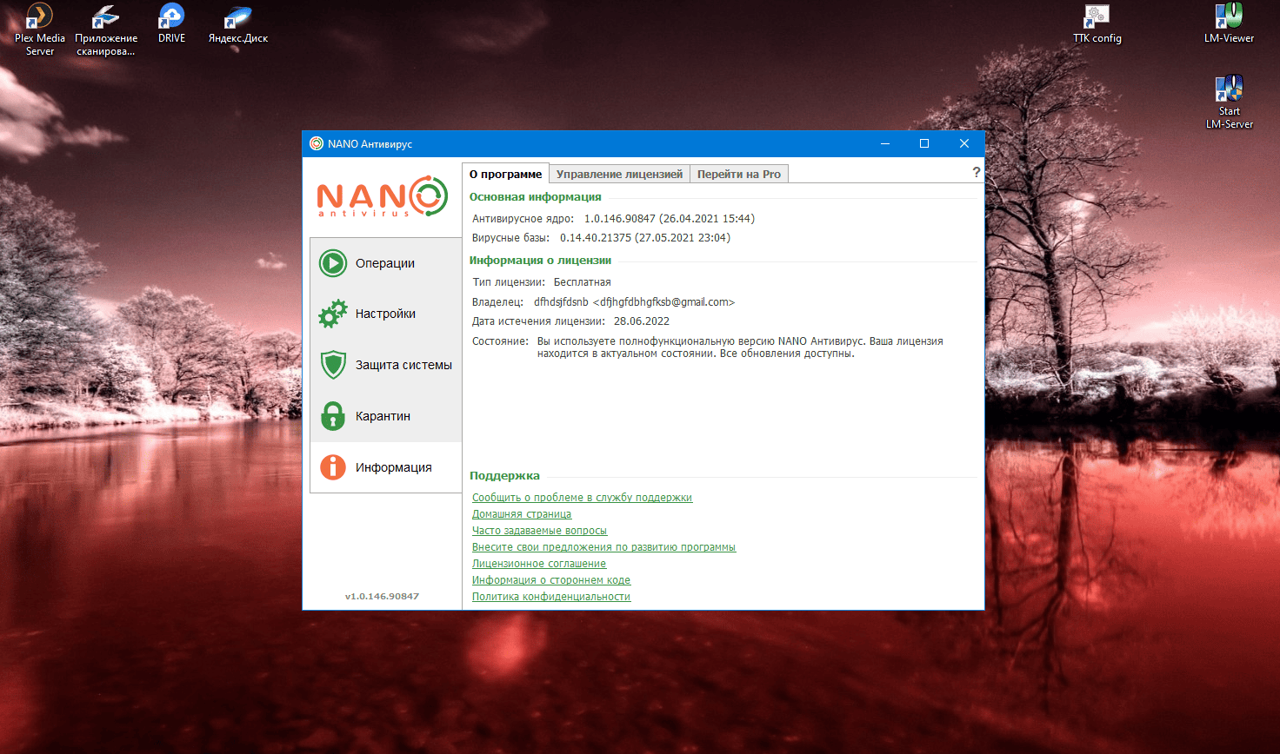Open Сообщить о проблеме в службу поддержки
The height and width of the screenshot is (754, 1280).
click(x=582, y=498)
